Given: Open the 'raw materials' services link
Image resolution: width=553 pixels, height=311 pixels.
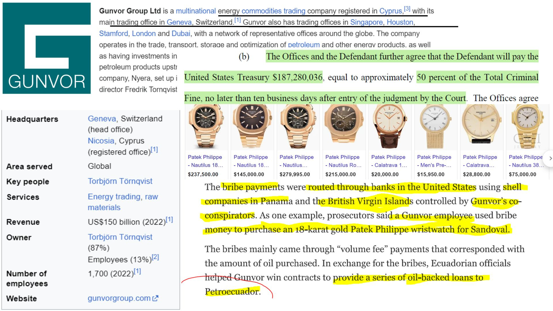Looking at the screenshot, I should tap(123, 202).
